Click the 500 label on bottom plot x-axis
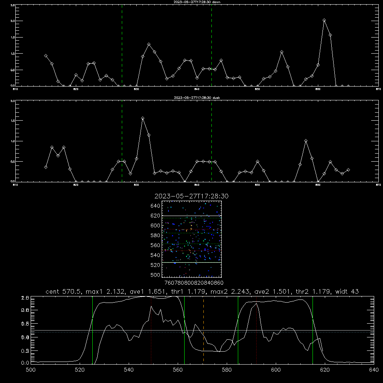The width and height of the screenshot is (383, 383). tap(31, 370)
